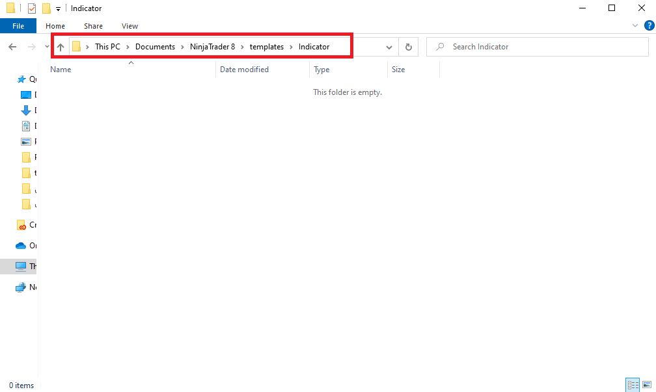Screen dimensions: 656x392
Task: Open the File menu
Action: [18, 25]
